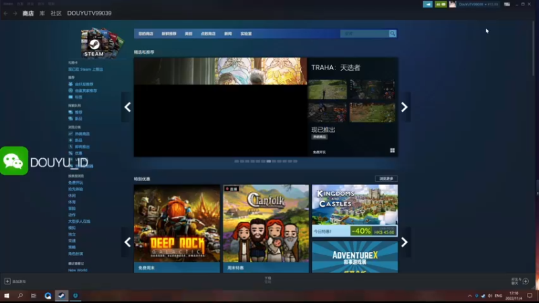The width and height of the screenshot is (539, 303).
Task: Click the Steam icon in the taskbar
Action: pyautogui.click(x=61, y=296)
